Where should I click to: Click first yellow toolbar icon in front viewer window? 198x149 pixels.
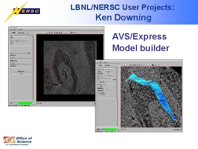click(x=122, y=65)
